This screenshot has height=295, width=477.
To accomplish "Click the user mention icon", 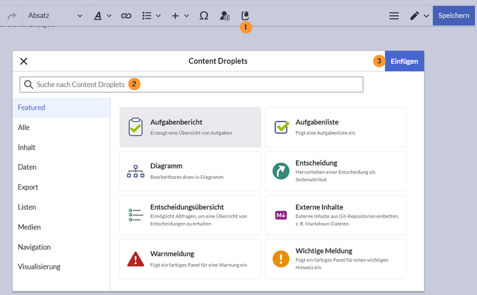I will 224,15.
